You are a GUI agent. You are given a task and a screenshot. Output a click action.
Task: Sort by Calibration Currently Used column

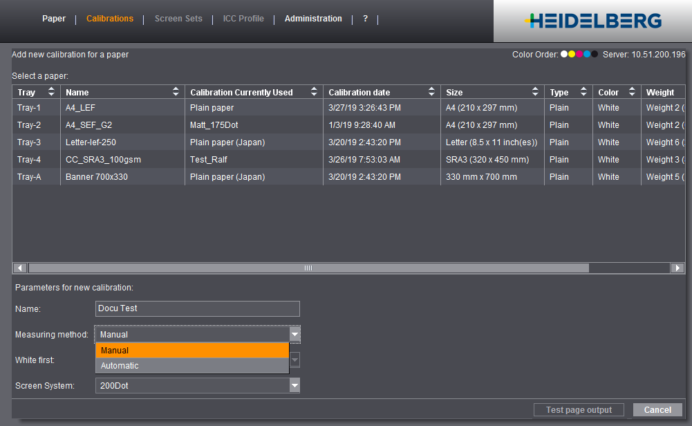pyautogui.click(x=314, y=92)
